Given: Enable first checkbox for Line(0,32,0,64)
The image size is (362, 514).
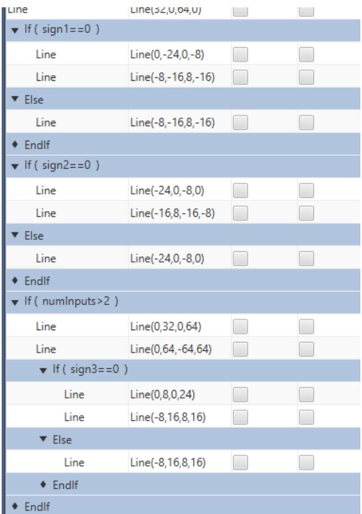Looking at the screenshot, I should (x=239, y=323).
